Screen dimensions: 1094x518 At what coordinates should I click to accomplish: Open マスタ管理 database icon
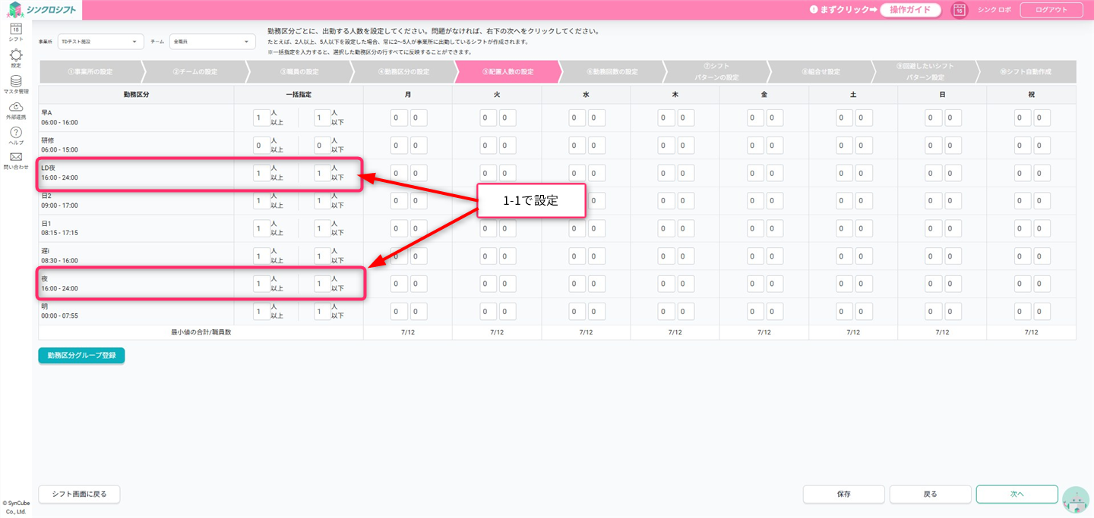pos(16,82)
